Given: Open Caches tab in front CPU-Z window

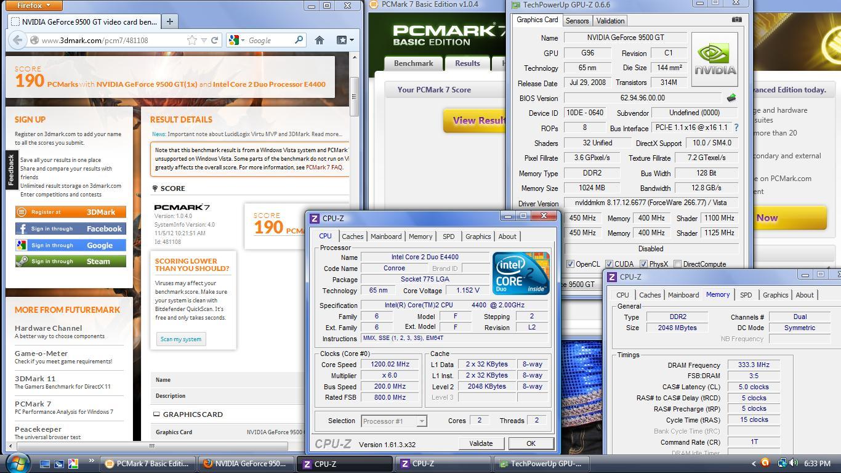Looking at the screenshot, I should point(352,236).
